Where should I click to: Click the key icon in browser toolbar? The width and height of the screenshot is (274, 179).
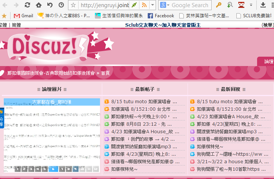pyautogui.click(x=219, y=5)
